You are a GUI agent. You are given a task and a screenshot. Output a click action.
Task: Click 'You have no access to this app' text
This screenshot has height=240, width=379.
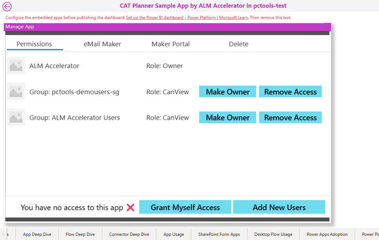coord(72,207)
